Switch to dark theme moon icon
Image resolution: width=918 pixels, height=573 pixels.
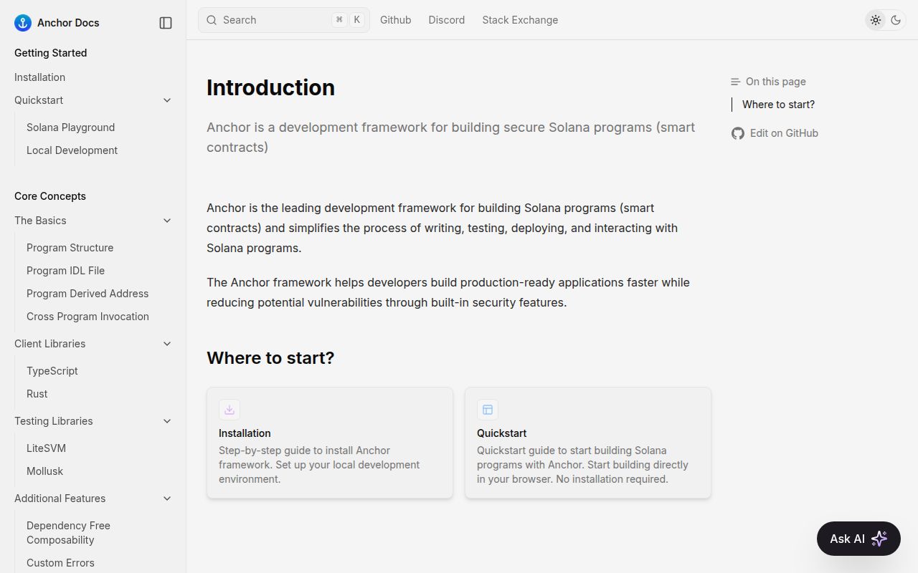point(896,20)
